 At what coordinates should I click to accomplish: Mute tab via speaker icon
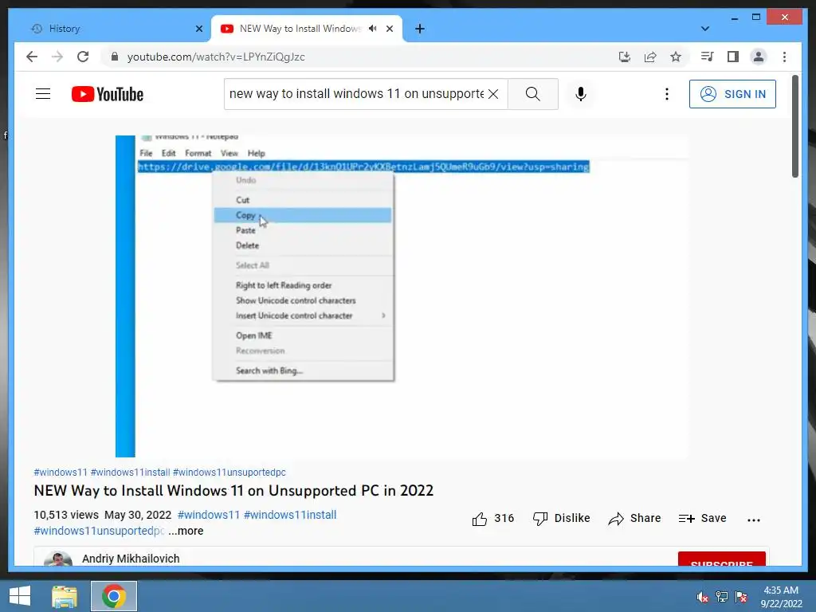[x=373, y=29]
